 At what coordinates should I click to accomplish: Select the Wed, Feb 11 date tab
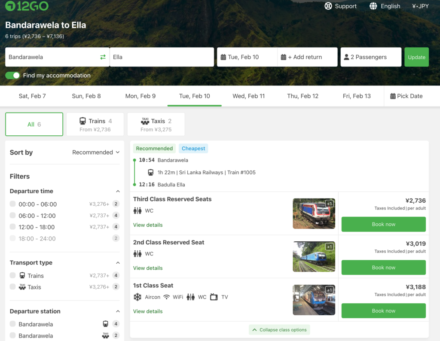[x=248, y=96]
